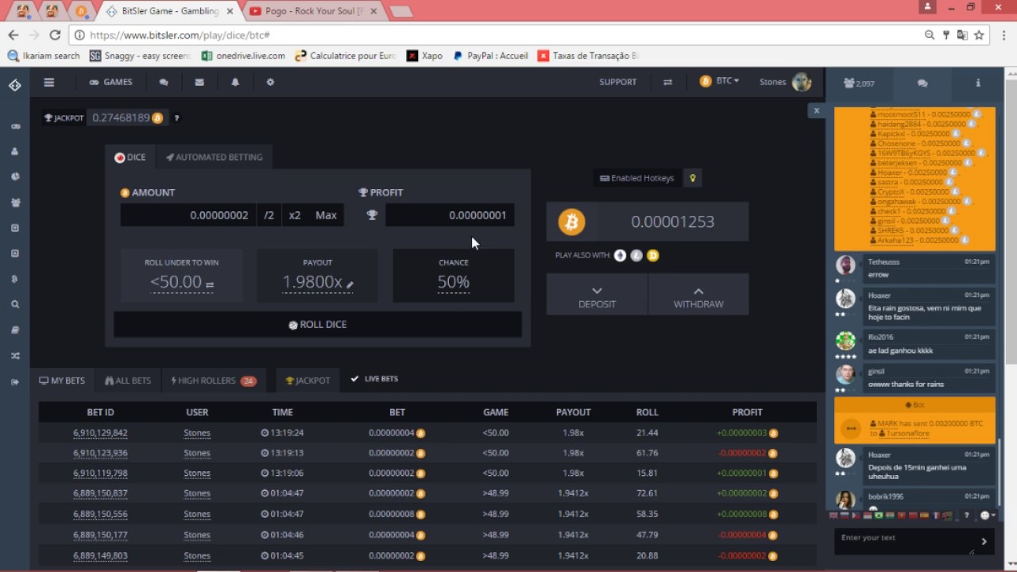Open the BTC currency dropdown

tap(720, 81)
